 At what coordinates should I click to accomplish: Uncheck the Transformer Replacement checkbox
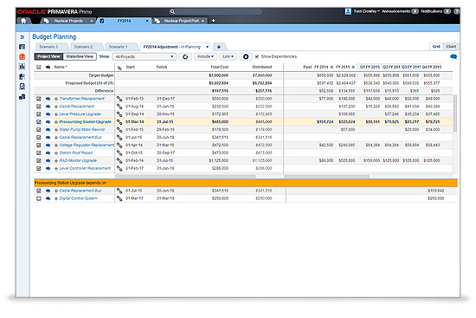(x=39, y=99)
